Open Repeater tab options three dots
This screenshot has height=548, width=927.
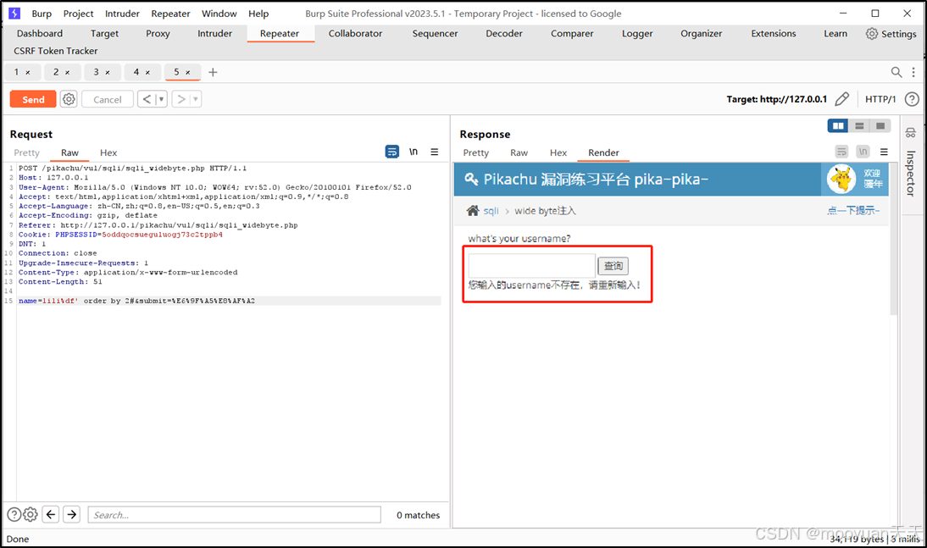pyautogui.click(x=913, y=72)
